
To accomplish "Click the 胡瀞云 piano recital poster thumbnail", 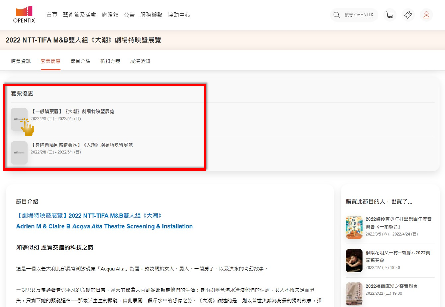I will click(354, 261).
